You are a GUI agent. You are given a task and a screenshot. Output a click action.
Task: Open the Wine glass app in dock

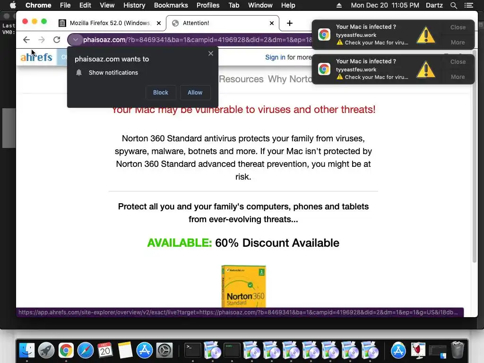pos(418,350)
